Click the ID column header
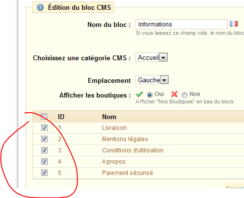The image size is (244, 198). pos(61,117)
